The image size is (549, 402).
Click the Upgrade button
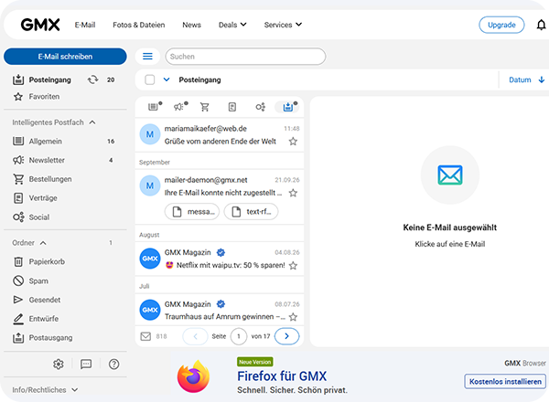[x=501, y=25]
